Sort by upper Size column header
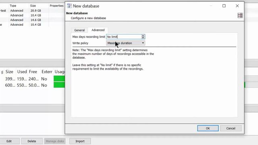258x145 pixels. pos(33,6)
